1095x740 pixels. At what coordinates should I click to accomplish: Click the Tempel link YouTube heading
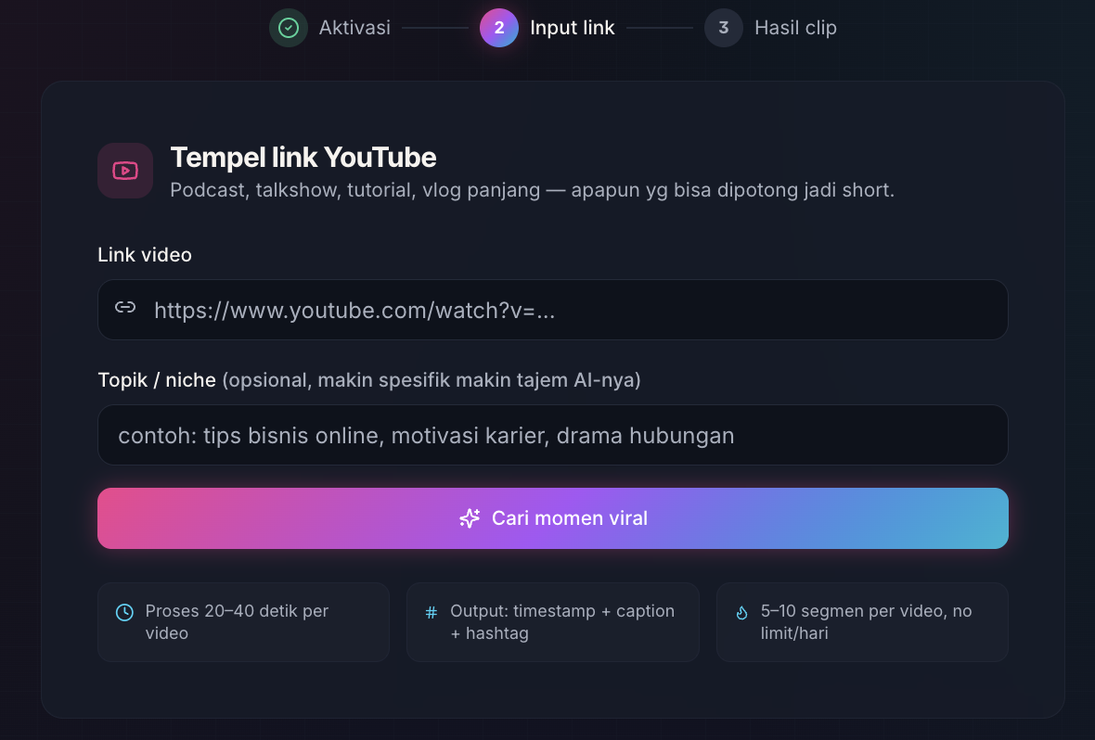303,158
